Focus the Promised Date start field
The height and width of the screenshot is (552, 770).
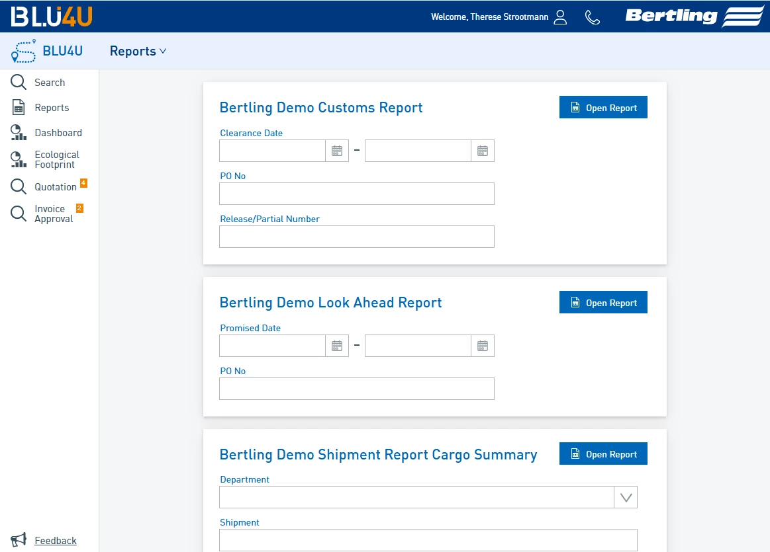point(273,346)
